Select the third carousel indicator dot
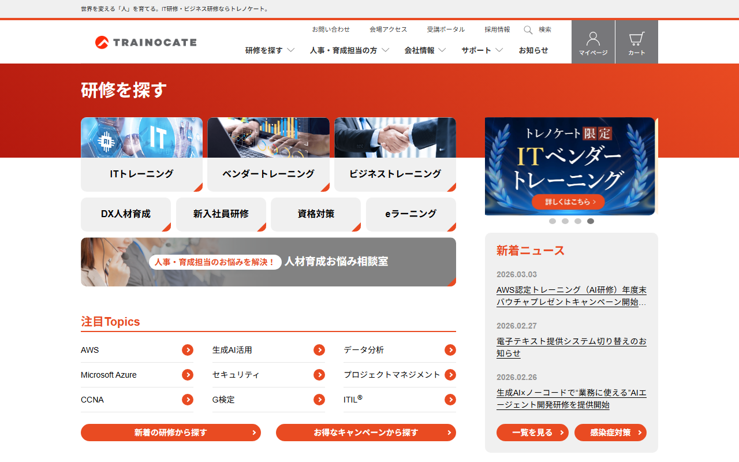Screen dimensions: 739x462 tap(578, 221)
